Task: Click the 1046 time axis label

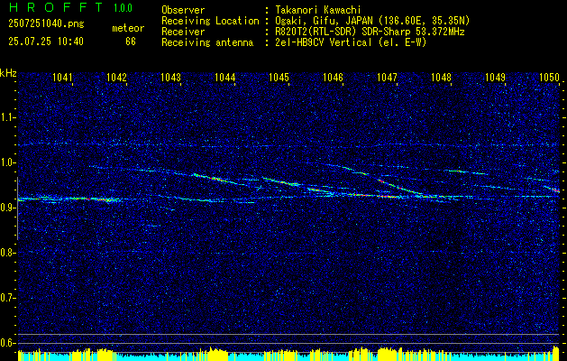Action: (333, 77)
